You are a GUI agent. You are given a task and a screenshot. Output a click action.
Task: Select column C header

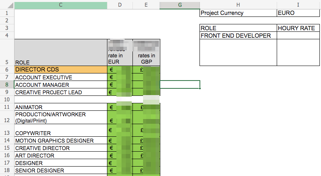click(x=61, y=5)
